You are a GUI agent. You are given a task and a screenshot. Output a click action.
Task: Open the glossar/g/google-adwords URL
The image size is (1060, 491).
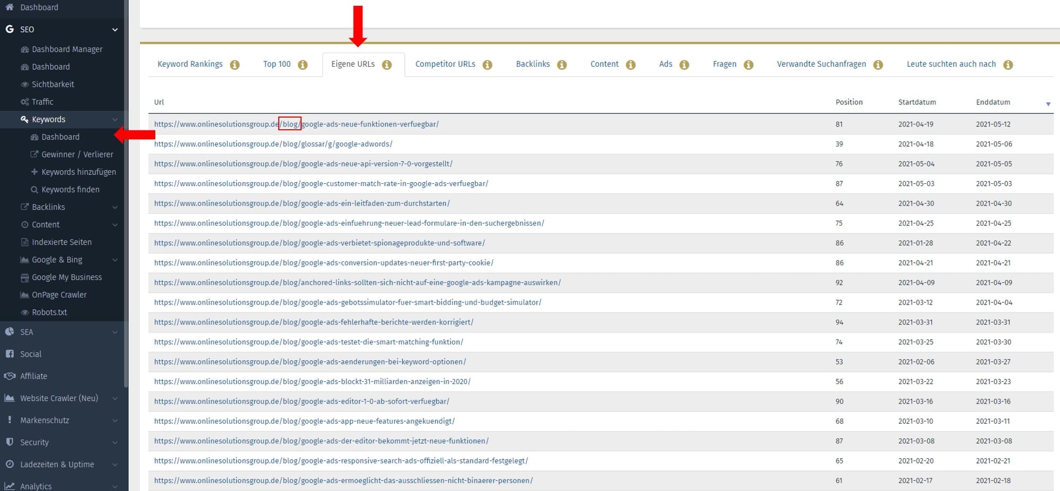point(273,144)
